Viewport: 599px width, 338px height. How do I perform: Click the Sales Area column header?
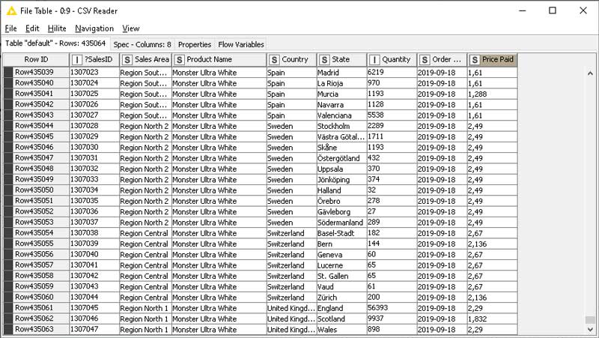coord(145,60)
